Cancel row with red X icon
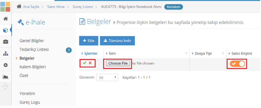261x108 pixels. (90, 63)
